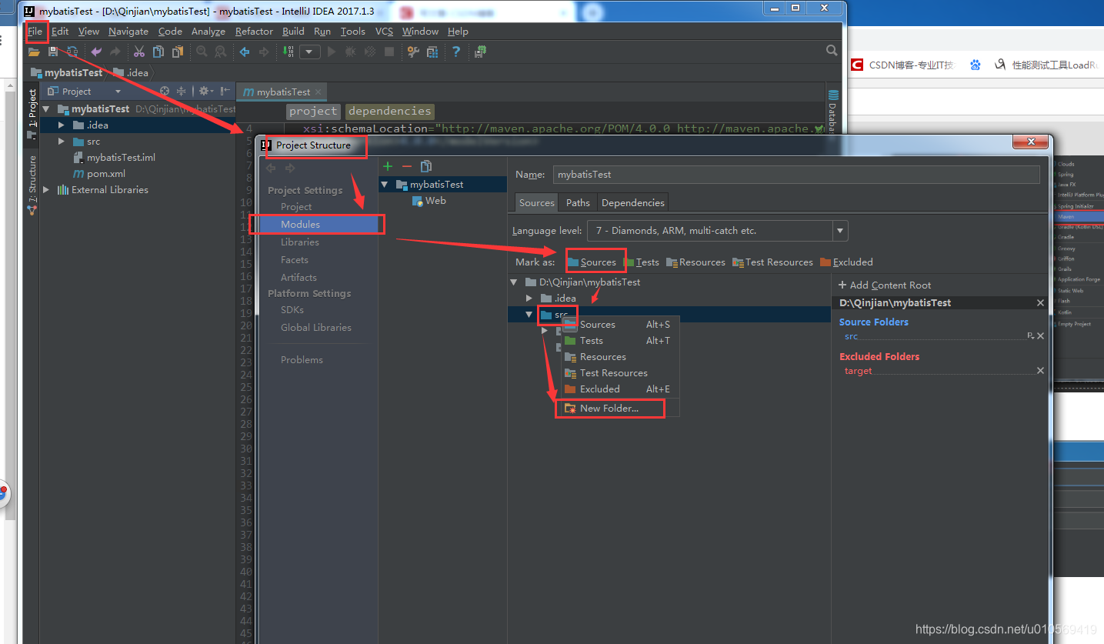Click the Collapse All icon in Project panel
The image size is (1104, 644).
click(182, 91)
